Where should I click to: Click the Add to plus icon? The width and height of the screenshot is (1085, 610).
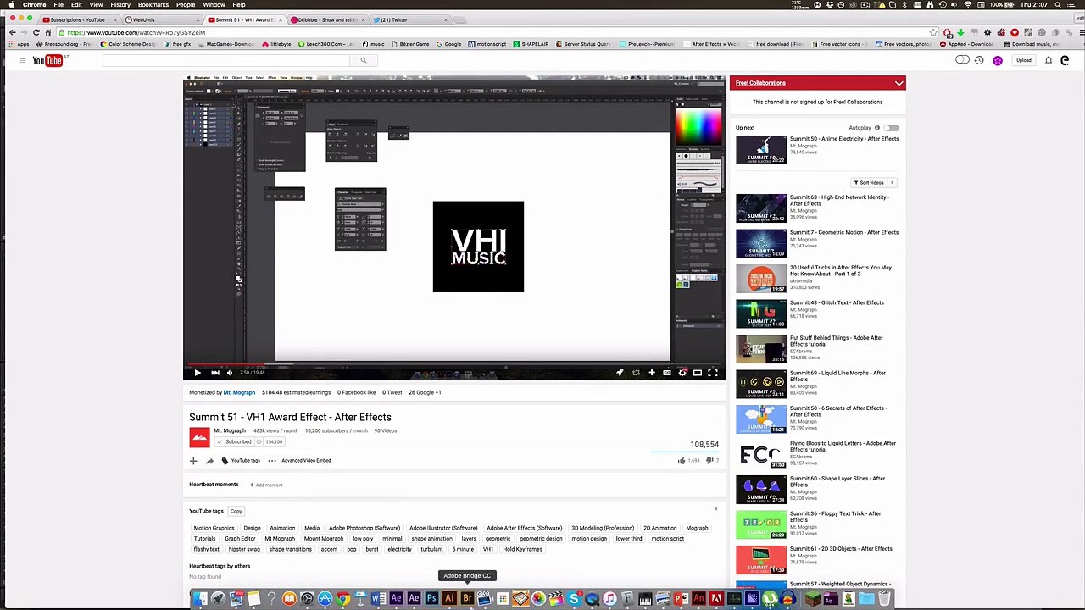pos(193,461)
